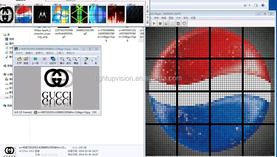Click the Pepsi LED matrix preview in LED Player
This screenshot has height=157, width=277.
point(210,91)
